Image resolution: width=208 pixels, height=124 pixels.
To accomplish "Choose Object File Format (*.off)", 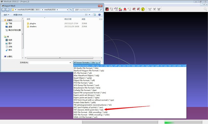I will tap(130, 81).
